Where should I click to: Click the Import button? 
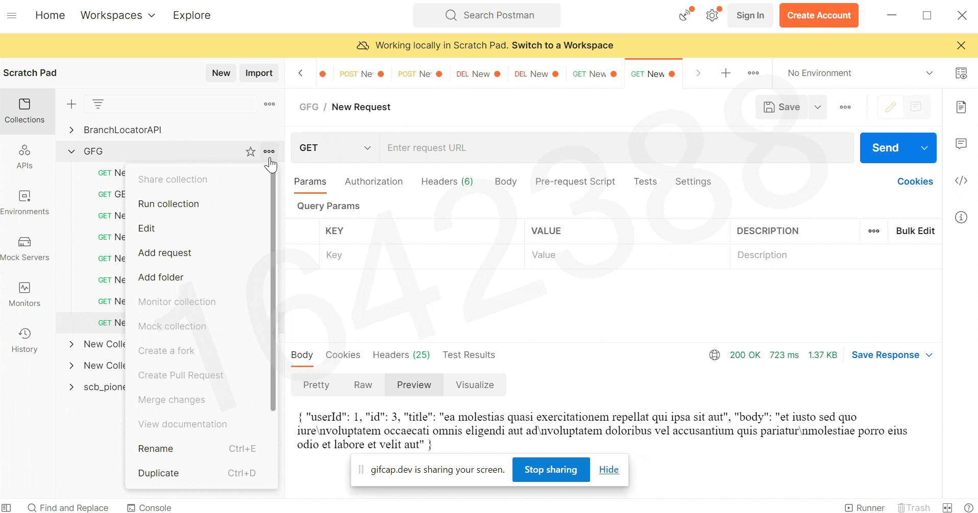click(x=259, y=73)
